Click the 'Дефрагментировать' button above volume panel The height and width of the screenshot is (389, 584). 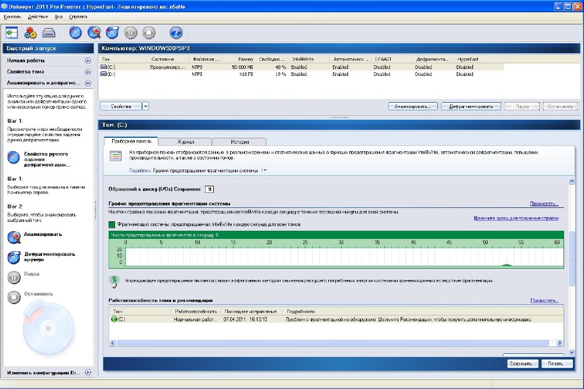pos(471,106)
